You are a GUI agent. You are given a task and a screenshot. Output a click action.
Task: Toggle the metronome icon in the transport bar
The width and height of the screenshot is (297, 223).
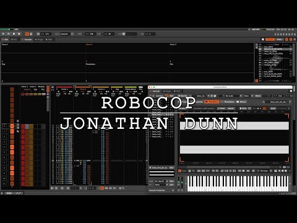[31, 34]
